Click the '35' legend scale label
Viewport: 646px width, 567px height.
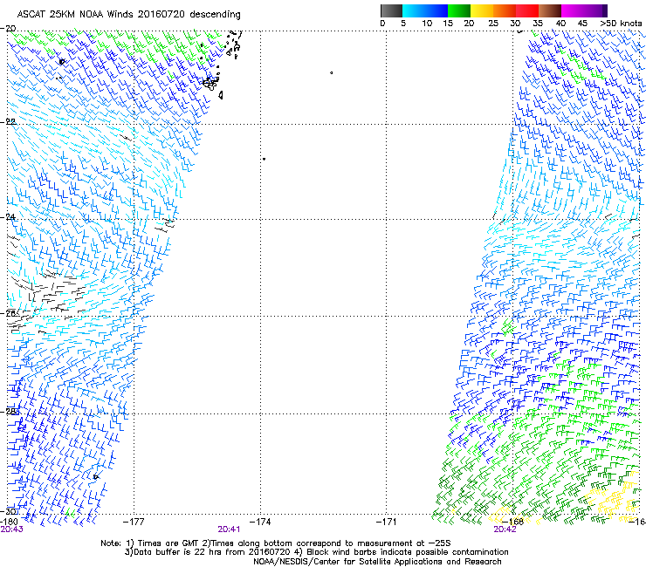pyautogui.click(x=538, y=24)
